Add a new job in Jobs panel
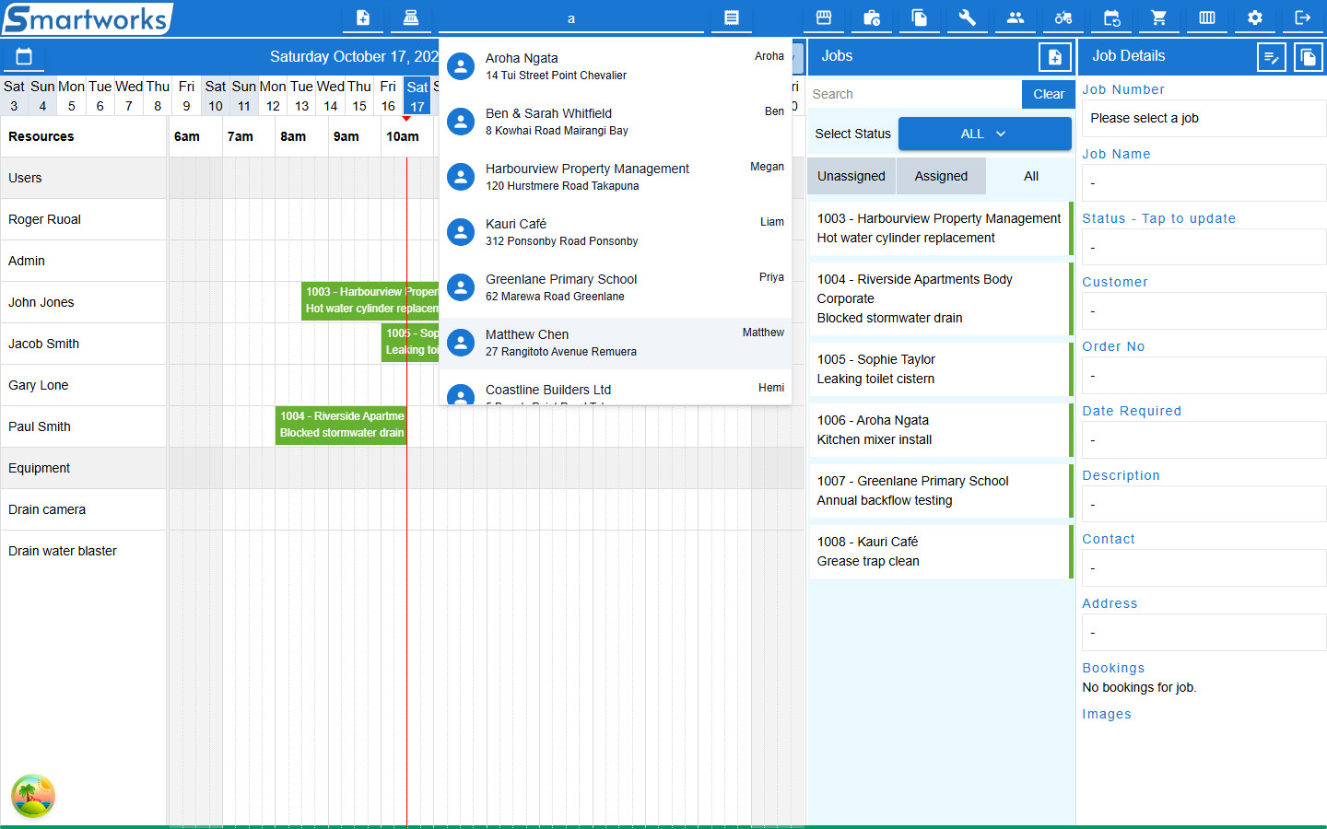Screen dimensions: 1327x829 pyautogui.click(x=1055, y=57)
